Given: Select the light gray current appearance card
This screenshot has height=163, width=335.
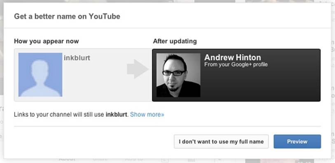Looking at the screenshot, I should (83, 75).
